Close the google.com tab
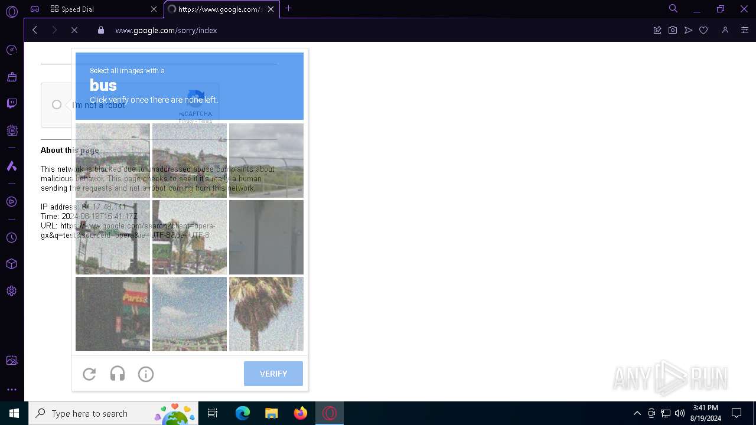 (271, 9)
